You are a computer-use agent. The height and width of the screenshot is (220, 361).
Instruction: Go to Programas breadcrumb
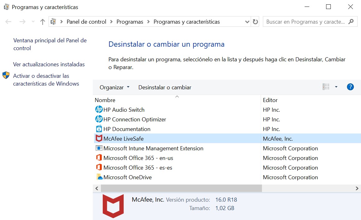[130, 22]
